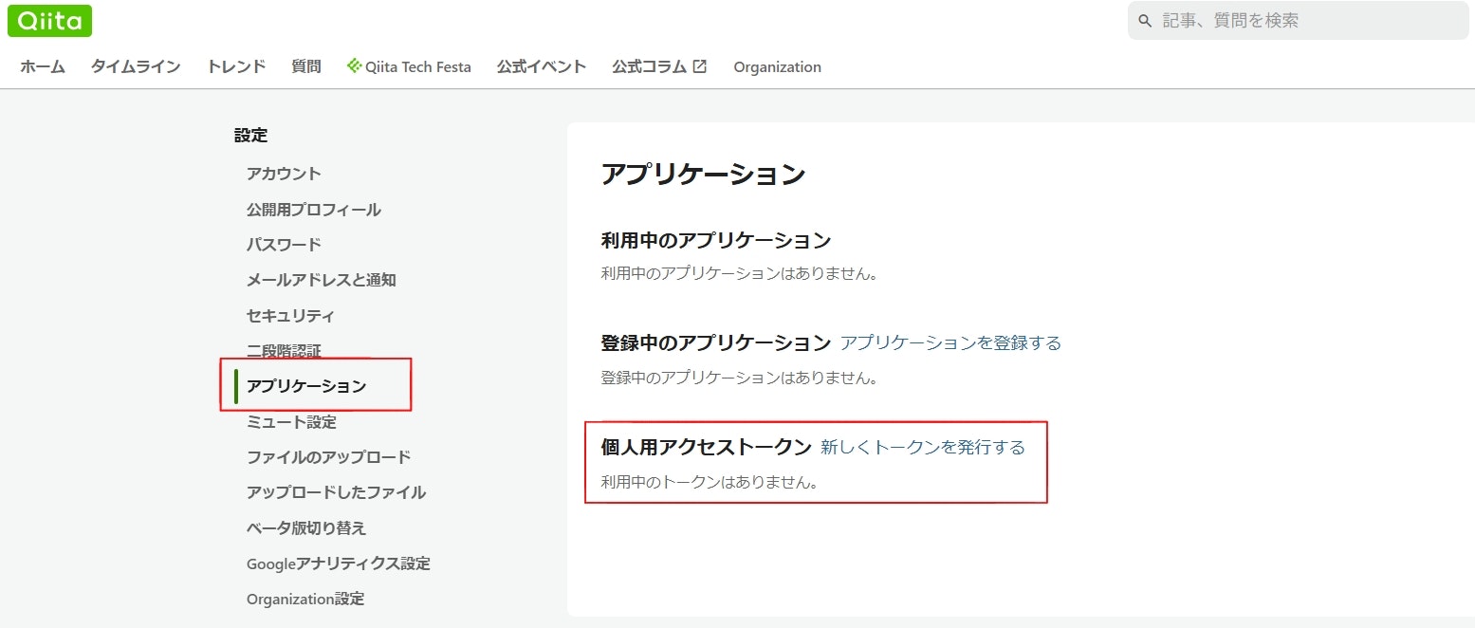Open Googleアナリティクス設定
Screen dimensions: 1475x628
point(339,563)
